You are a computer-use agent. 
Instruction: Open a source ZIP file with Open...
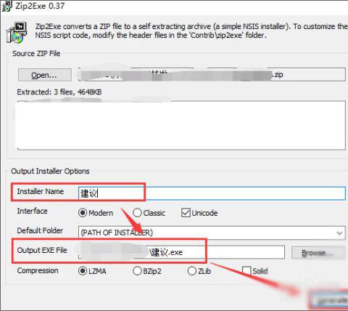pos(45,75)
